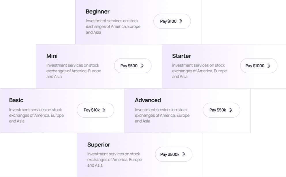This screenshot has width=286, height=177.
Task: Click the double chevron icon beside Pay $1000
Action: (x=269, y=66)
